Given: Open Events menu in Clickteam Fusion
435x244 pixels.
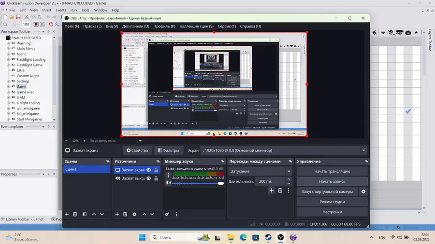Looking at the screenshot, I should pos(61,10).
